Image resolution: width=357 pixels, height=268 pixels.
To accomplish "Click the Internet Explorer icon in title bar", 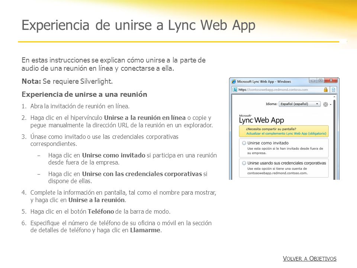I will tap(234, 82).
